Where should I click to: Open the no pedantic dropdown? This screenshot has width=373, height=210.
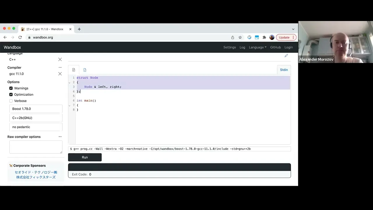pos(36,127)
